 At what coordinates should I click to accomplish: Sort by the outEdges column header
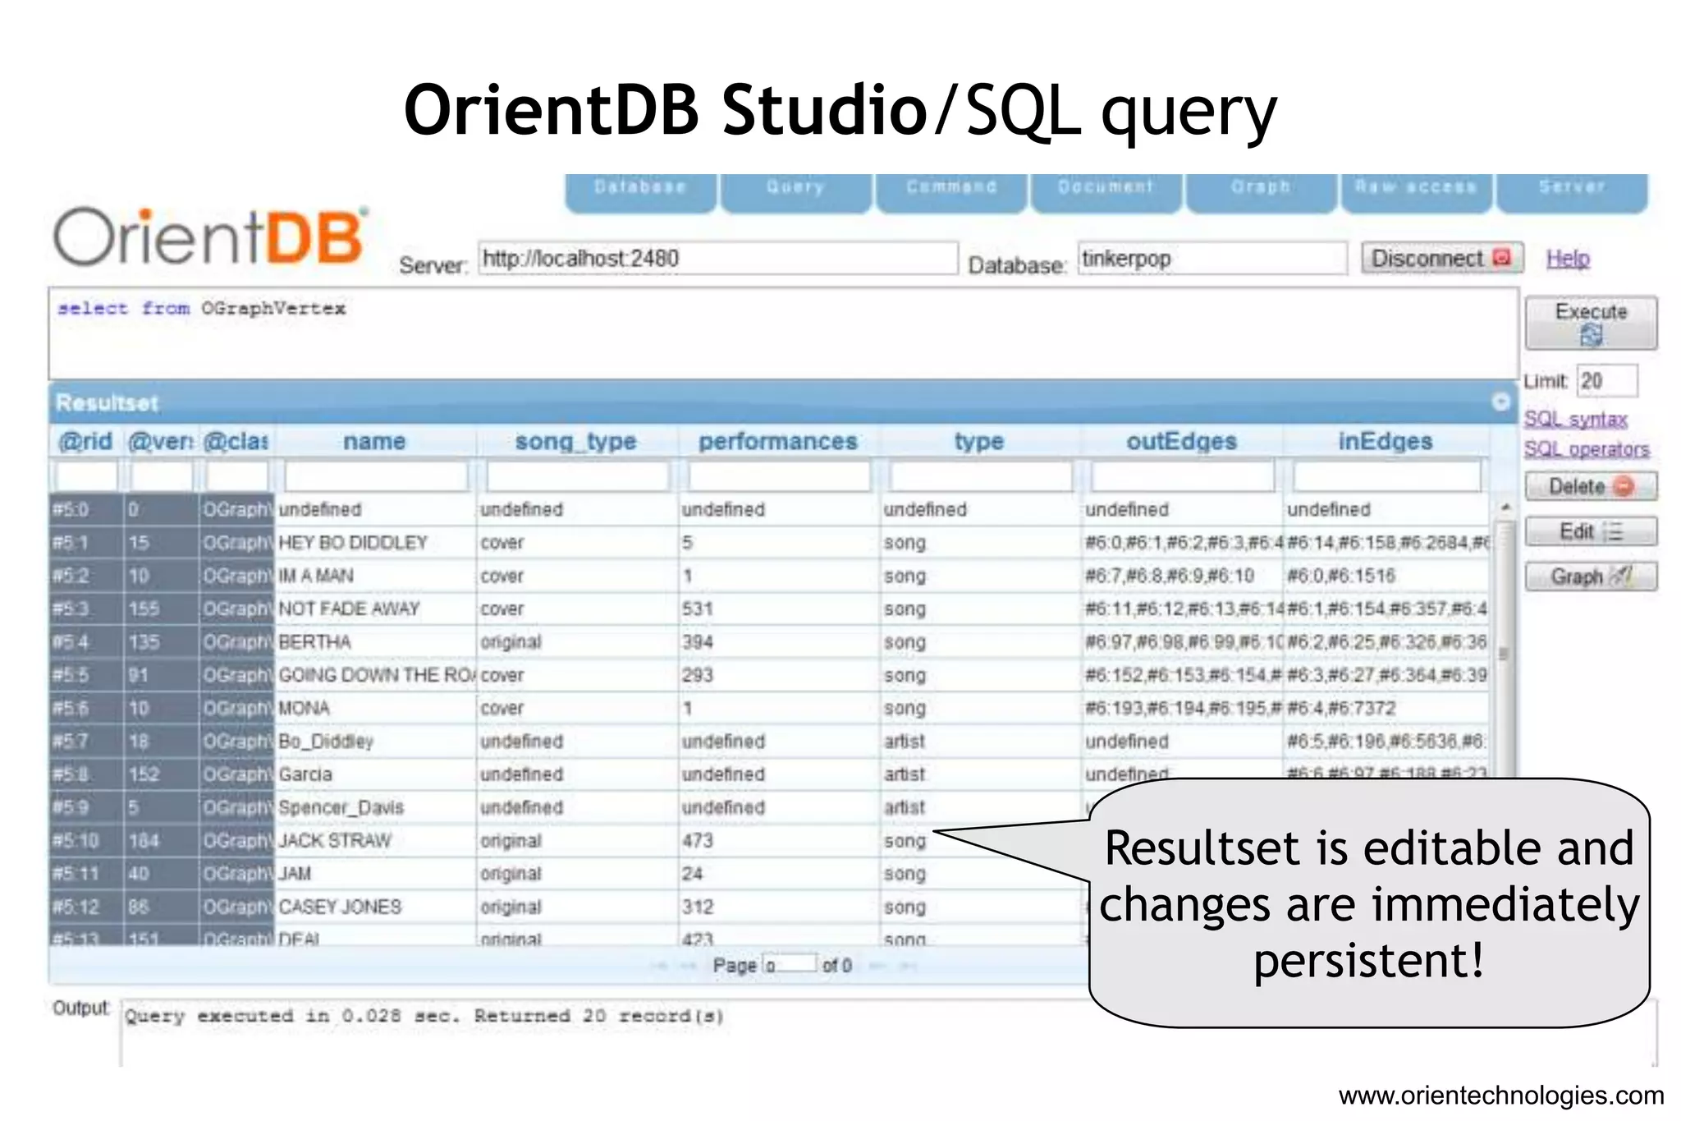[x=1181, y=441]
